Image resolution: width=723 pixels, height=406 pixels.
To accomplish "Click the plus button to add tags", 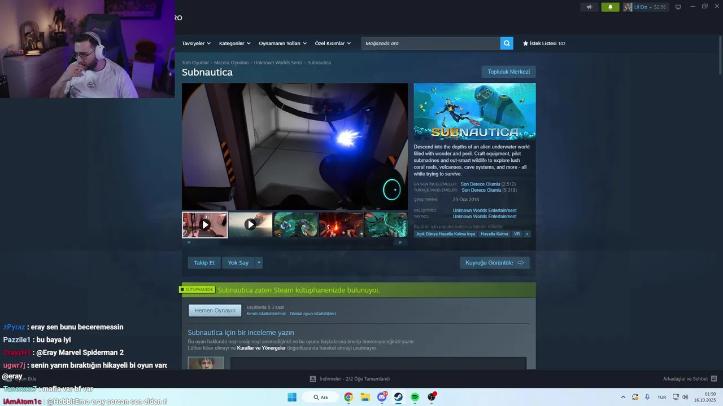I will point(527,234).
